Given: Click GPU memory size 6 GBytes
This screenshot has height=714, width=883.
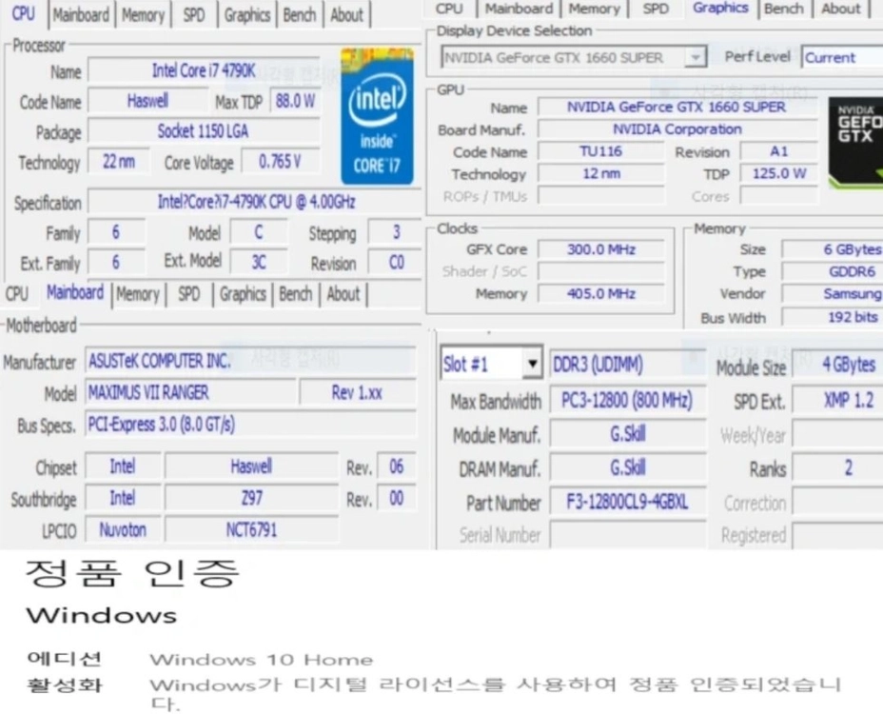Looking at the screenshot, I should click(x=833, y=249).
